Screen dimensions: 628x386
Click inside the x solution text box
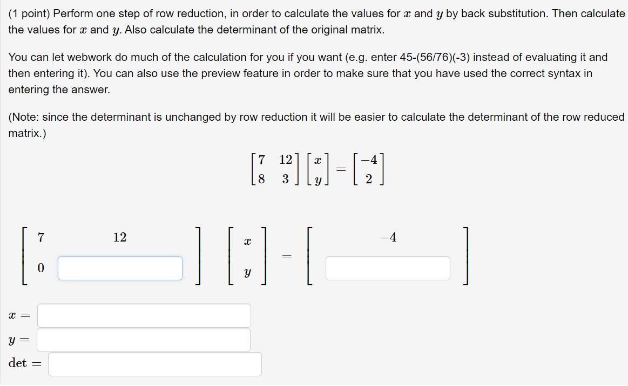pos(143,315)
